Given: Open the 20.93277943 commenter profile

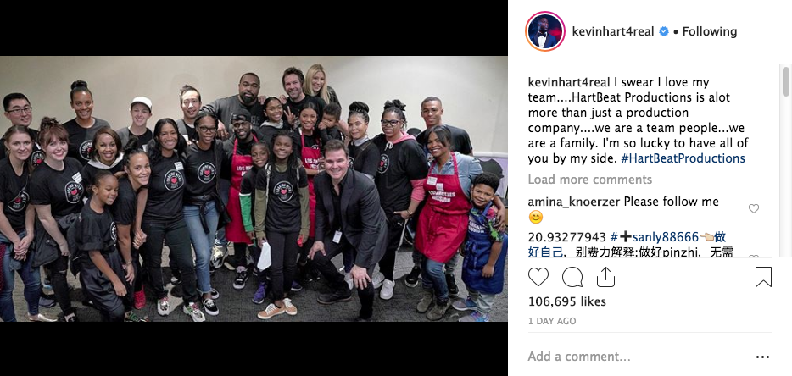Looking at the screenshot, I should click(x=566, y=237).
